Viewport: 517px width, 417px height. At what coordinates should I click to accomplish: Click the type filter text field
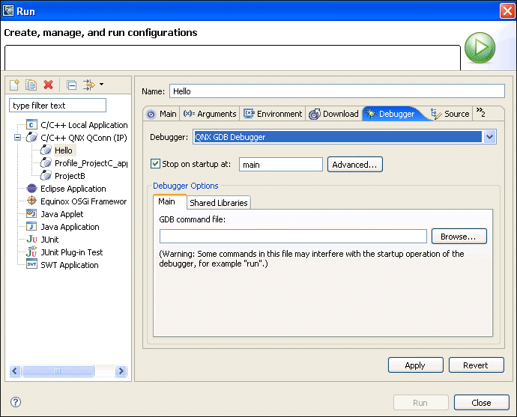pos(58,106)
